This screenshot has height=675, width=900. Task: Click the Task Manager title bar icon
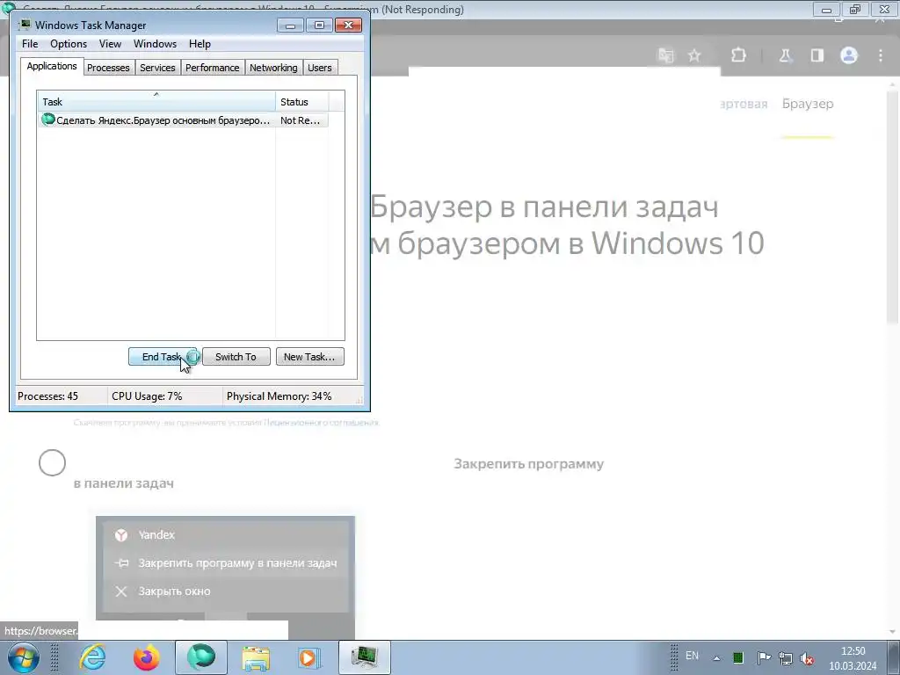[x=24, y=25]
